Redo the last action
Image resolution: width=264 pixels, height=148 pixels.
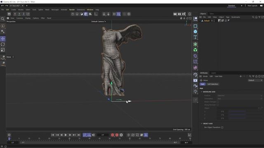(x=7, y=6)
